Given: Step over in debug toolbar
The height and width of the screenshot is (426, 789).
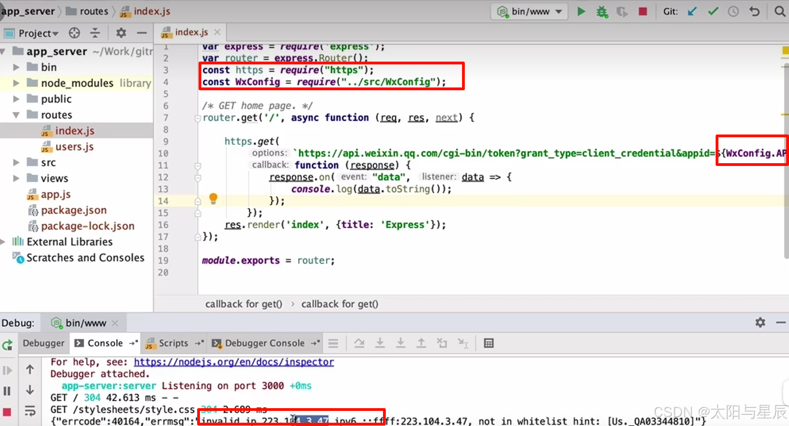Looking at the screenshot, I should click(359, 344).
